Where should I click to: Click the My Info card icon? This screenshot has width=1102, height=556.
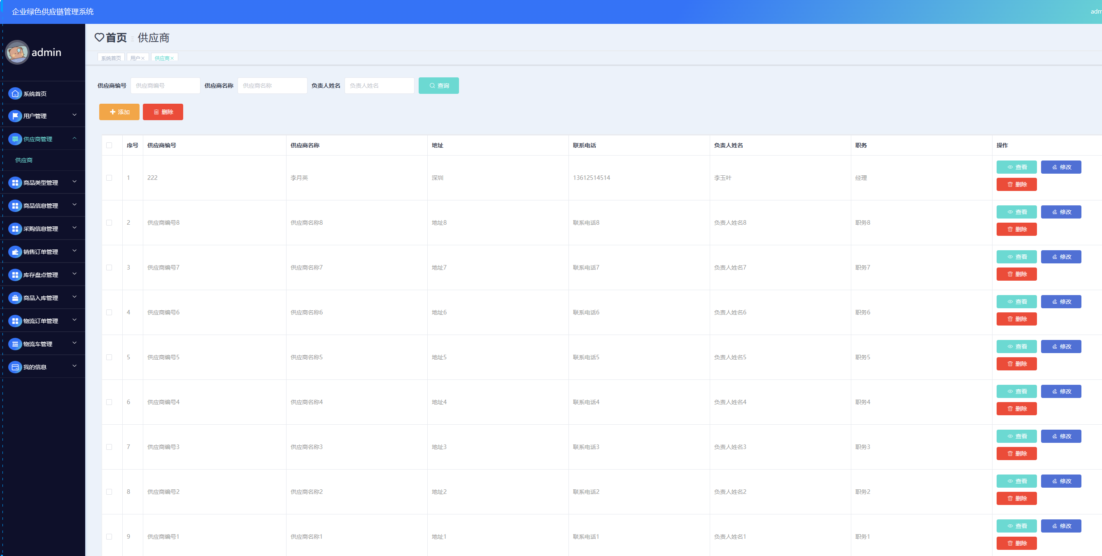tap(15, 367)
